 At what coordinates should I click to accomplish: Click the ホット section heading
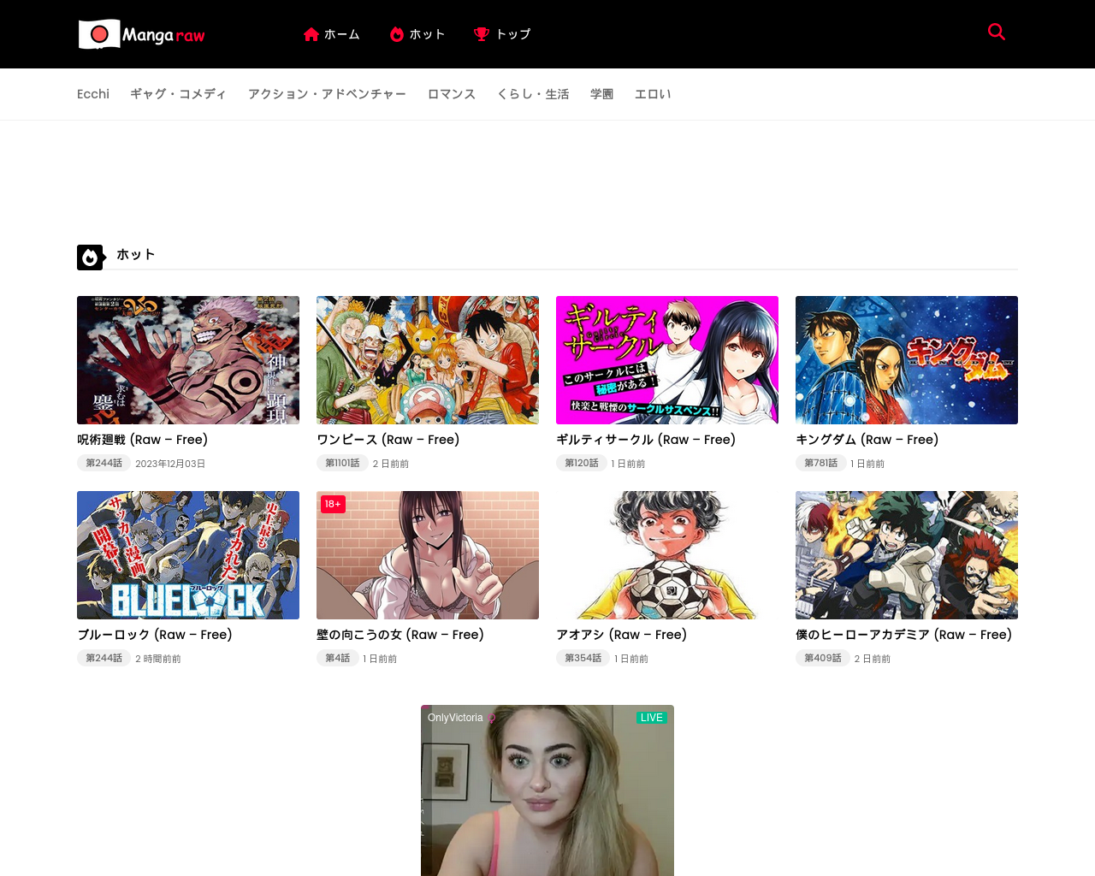[x=136, y=254]
